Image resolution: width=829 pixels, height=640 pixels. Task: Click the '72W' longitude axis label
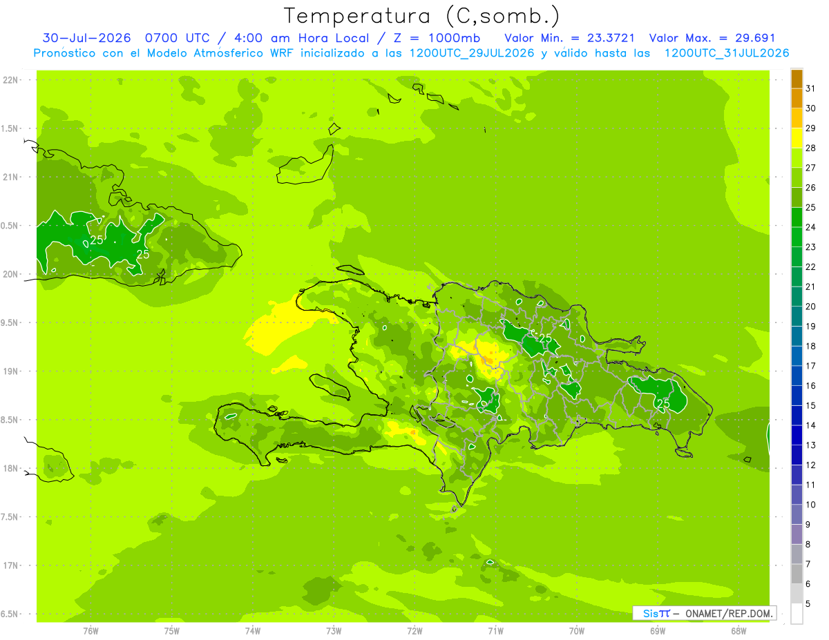click(x=414, y=631)
